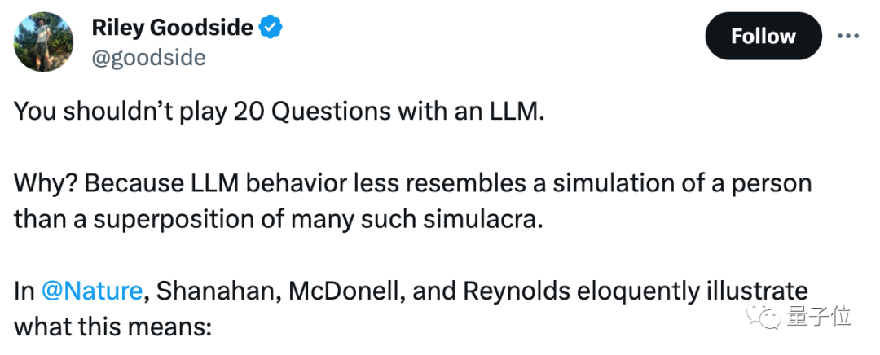This screenshot has height=355, width=880.
Task: Open the three-dot more options menu
Action: tap(847, 36)
